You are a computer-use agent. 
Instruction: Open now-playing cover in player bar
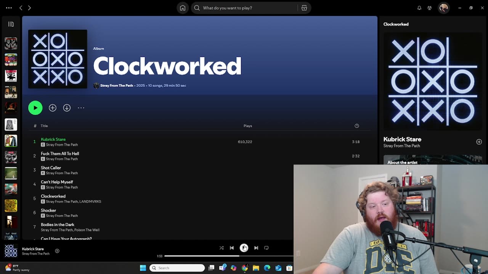[x=11, y=251]
